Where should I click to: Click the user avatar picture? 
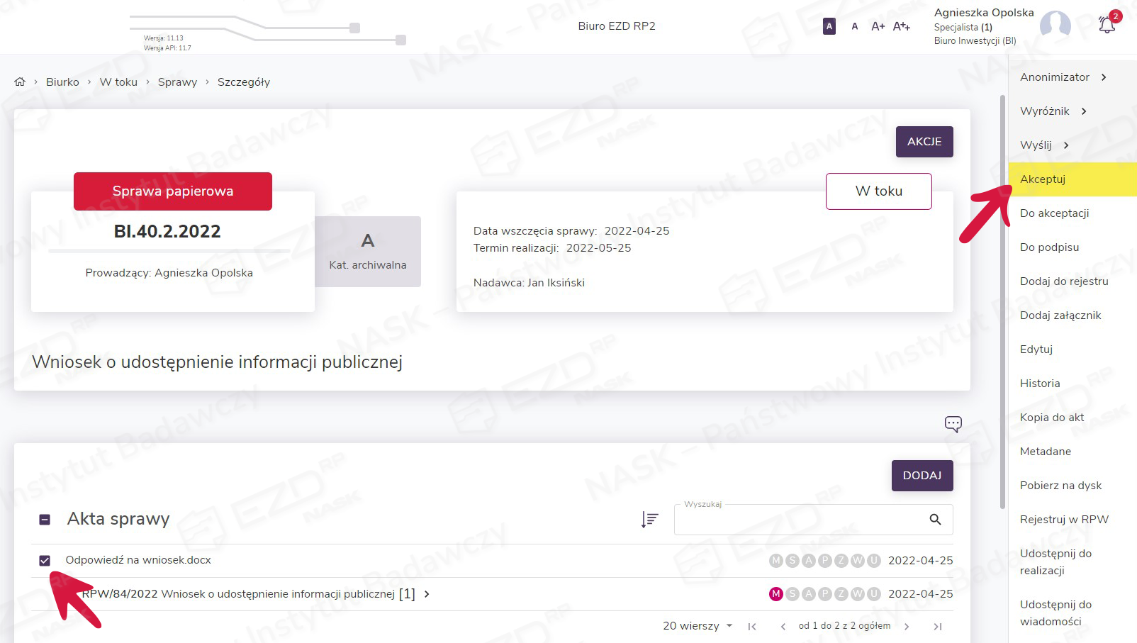tap(1055, 26)
